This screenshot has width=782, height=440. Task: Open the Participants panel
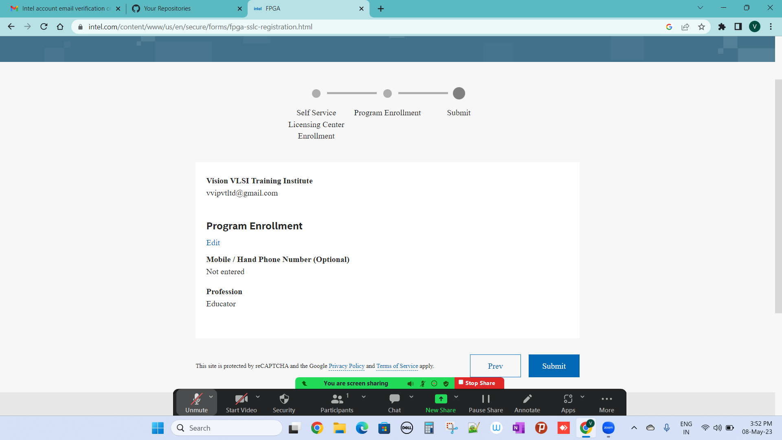(337, 403)
